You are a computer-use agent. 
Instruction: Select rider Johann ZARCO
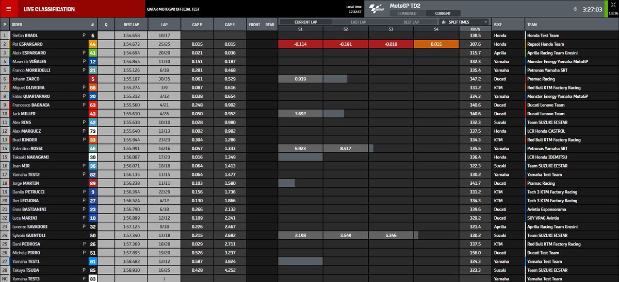point(27,79)
